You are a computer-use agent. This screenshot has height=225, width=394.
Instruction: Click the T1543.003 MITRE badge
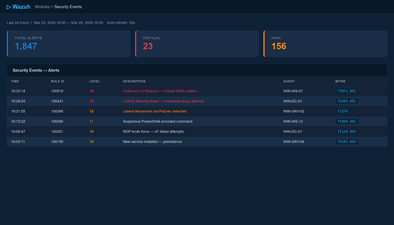(x=346, y=142)
